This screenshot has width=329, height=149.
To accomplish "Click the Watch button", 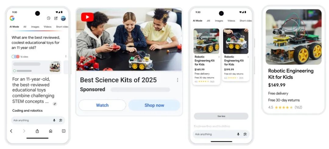I will click(x=102, y=105).
